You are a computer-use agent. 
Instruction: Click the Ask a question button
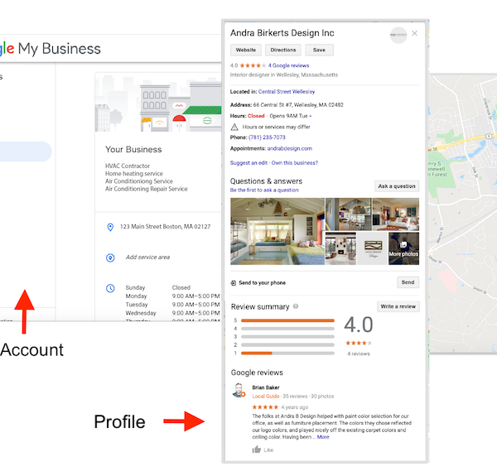pos(397,186)
